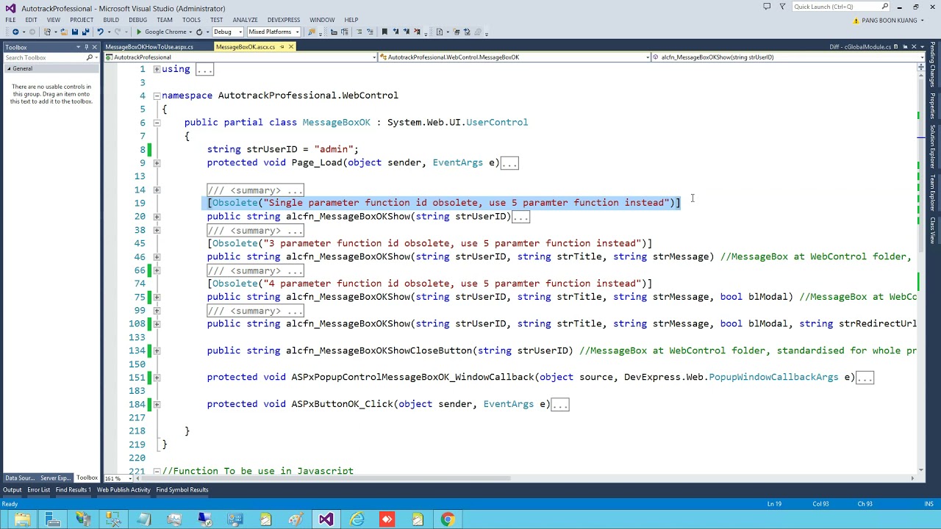Switch to the Data Sources panel tab

pos(20,478)
